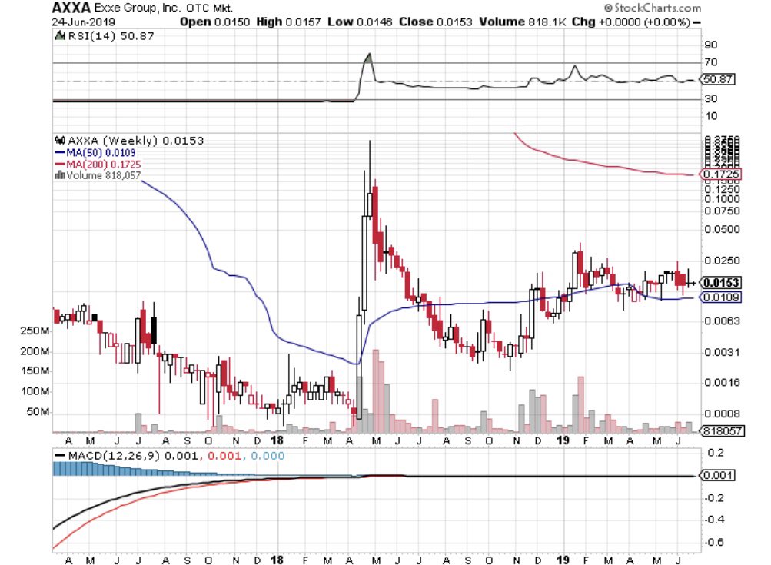Click the 0.0008 price axis label

click(722, 414)
